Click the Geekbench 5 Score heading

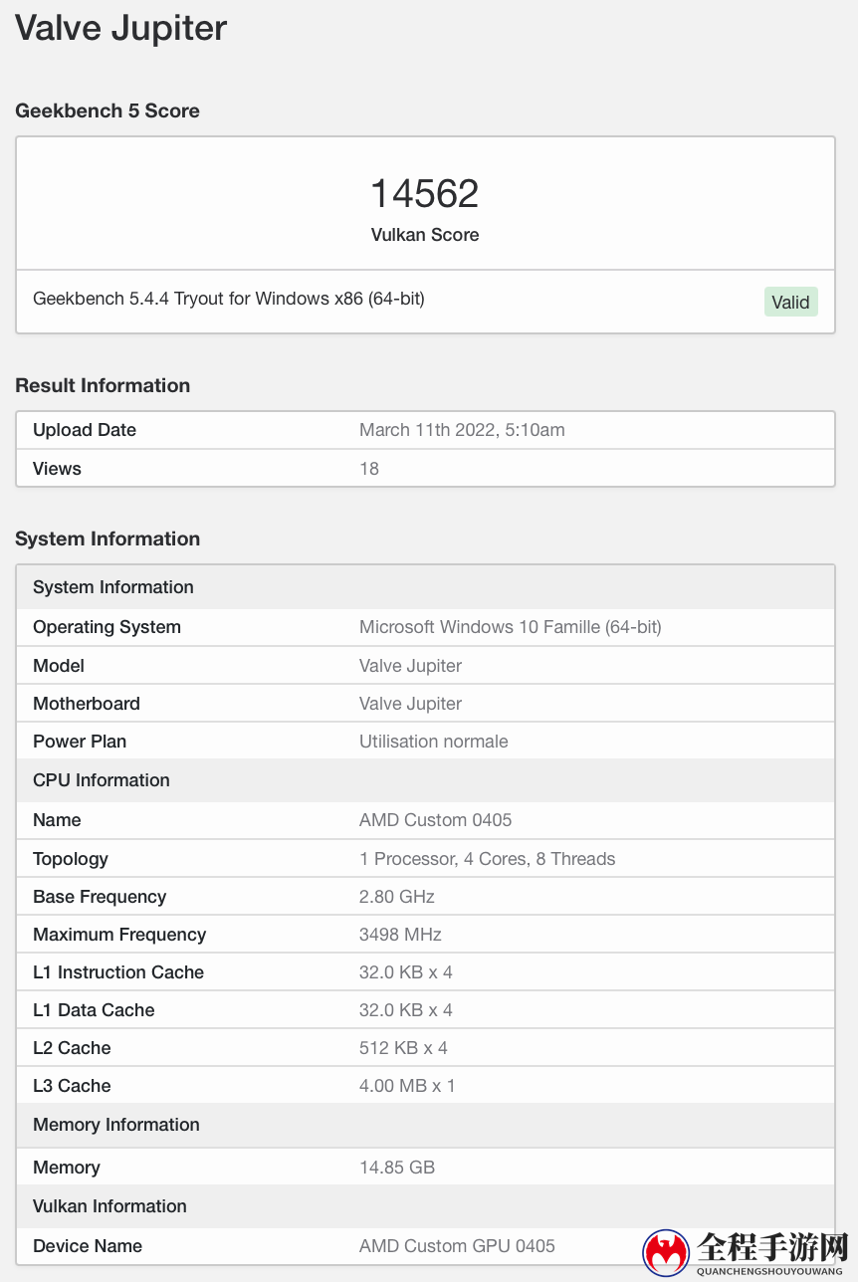click(x=107, y=110)
